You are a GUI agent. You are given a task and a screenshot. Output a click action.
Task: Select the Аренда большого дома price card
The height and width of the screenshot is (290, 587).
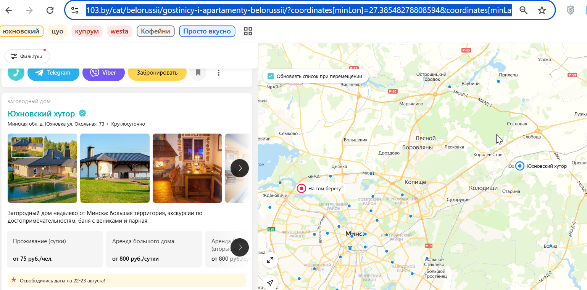point(154,249)
